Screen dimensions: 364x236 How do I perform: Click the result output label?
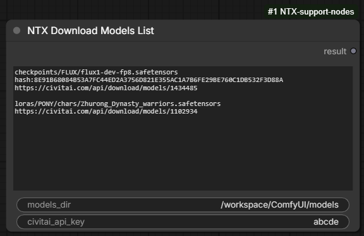pyautogui.click(x=335, y=51)
